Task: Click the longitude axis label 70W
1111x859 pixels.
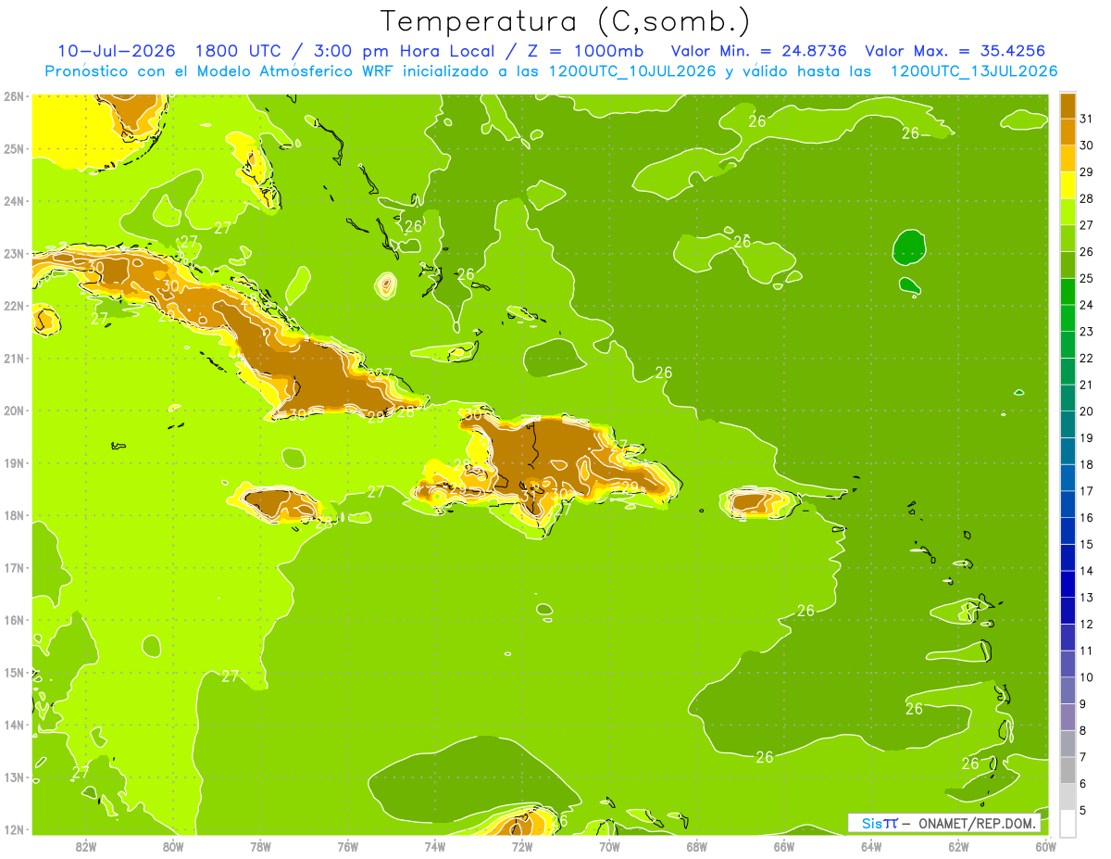Action: tap(609, 845)
